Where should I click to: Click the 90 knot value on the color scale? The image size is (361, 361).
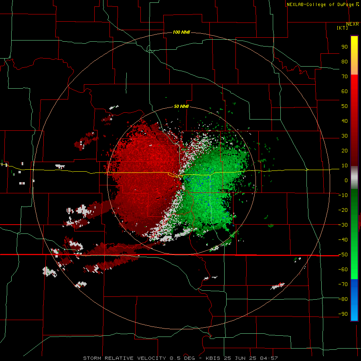[345, 47]
